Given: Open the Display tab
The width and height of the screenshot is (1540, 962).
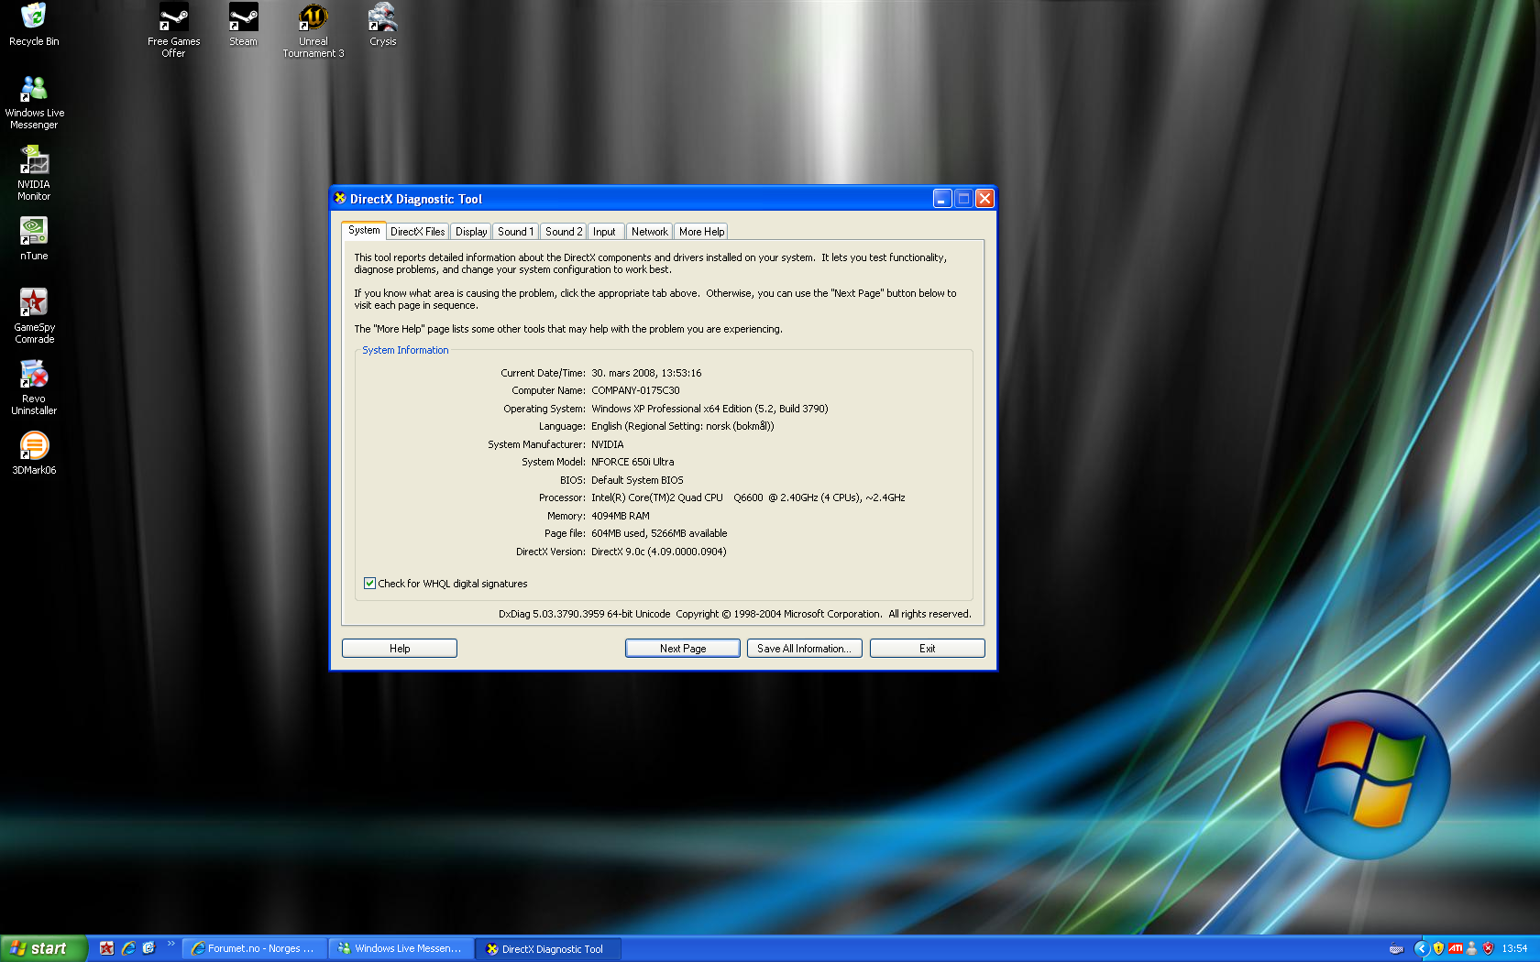Looking at the screenshot, I should (471, 232).
